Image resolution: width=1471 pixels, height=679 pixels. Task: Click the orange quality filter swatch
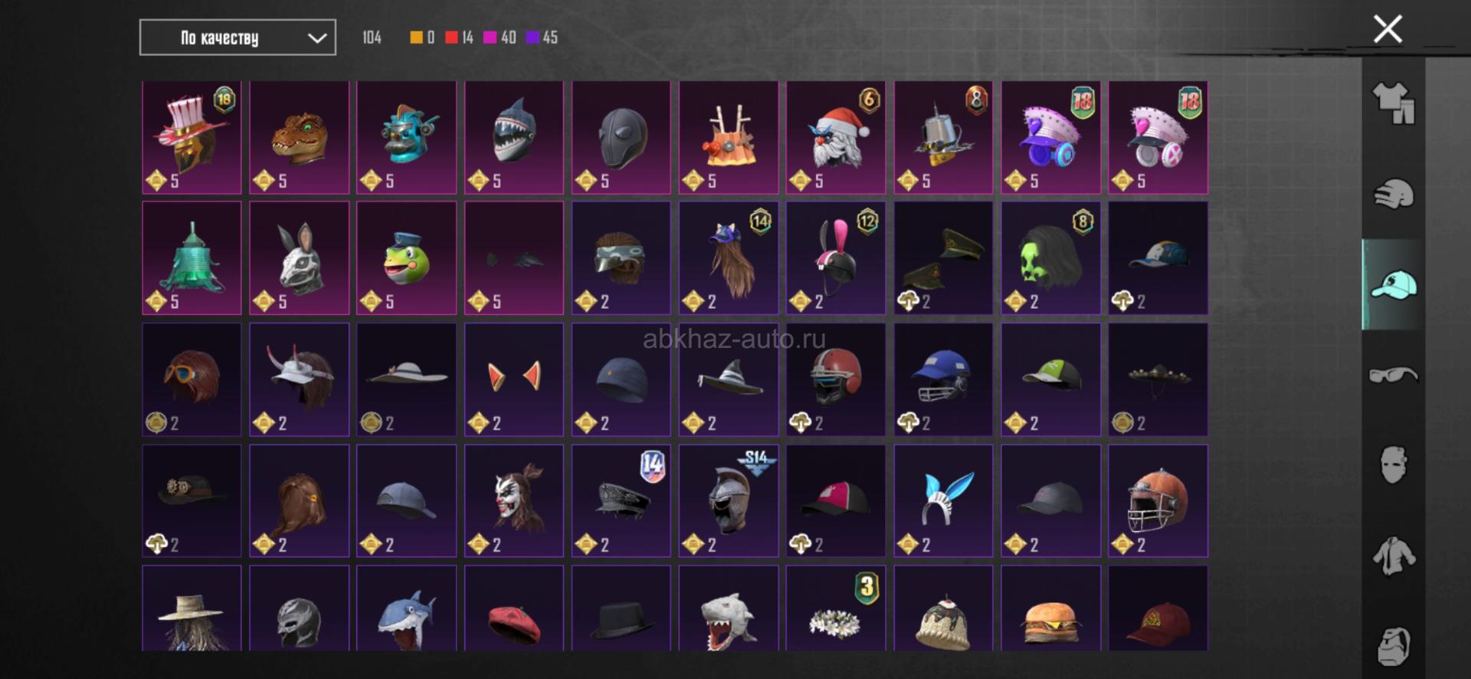coord(416,38)
